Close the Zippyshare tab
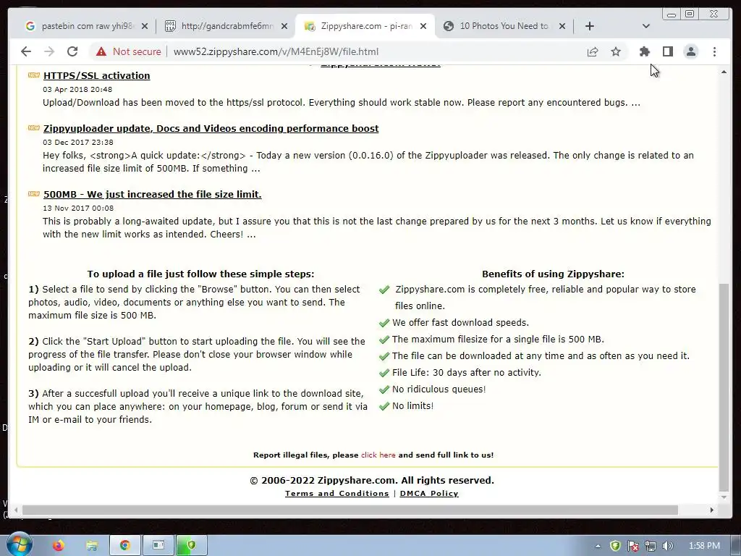The image size is (741, 556). [x=423, y=26]
